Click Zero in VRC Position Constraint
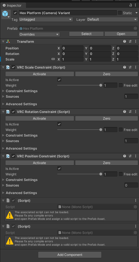This screenshot has height=262, width=139. click(x=107, y=163)
